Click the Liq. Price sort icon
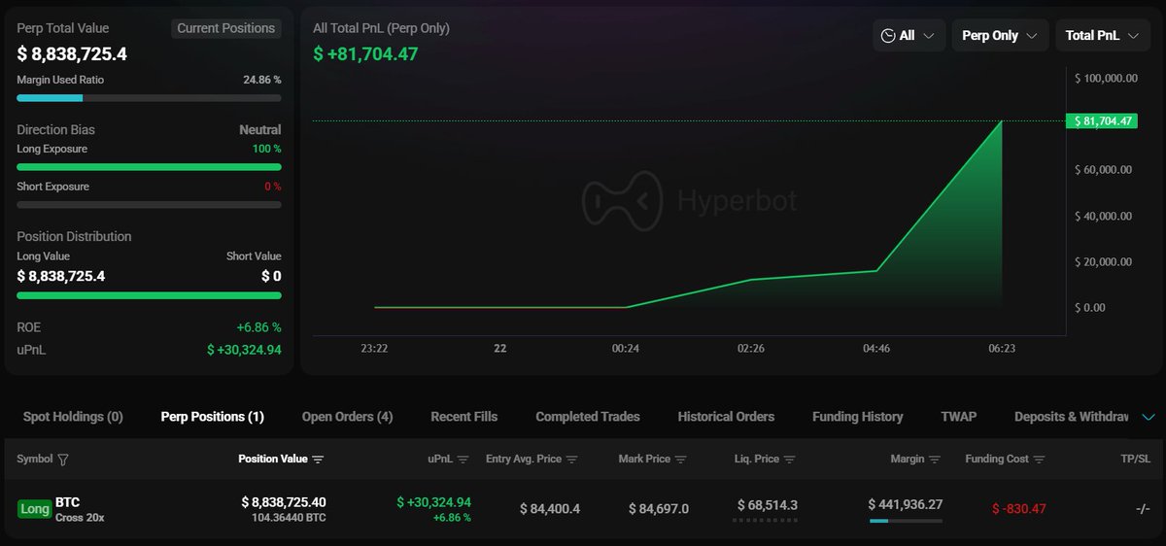Screen dimensions: 1166x546 click(789, 460)
